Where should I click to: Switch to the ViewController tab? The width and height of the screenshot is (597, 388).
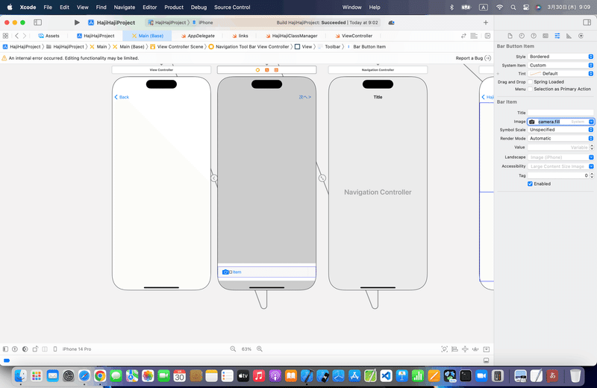(x=353, y=36)
